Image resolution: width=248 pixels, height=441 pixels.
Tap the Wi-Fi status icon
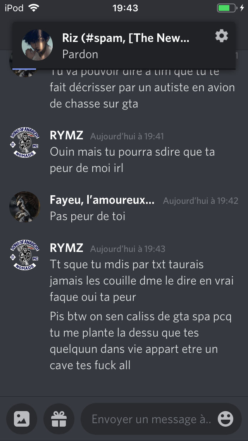click(x=34, y=8)
